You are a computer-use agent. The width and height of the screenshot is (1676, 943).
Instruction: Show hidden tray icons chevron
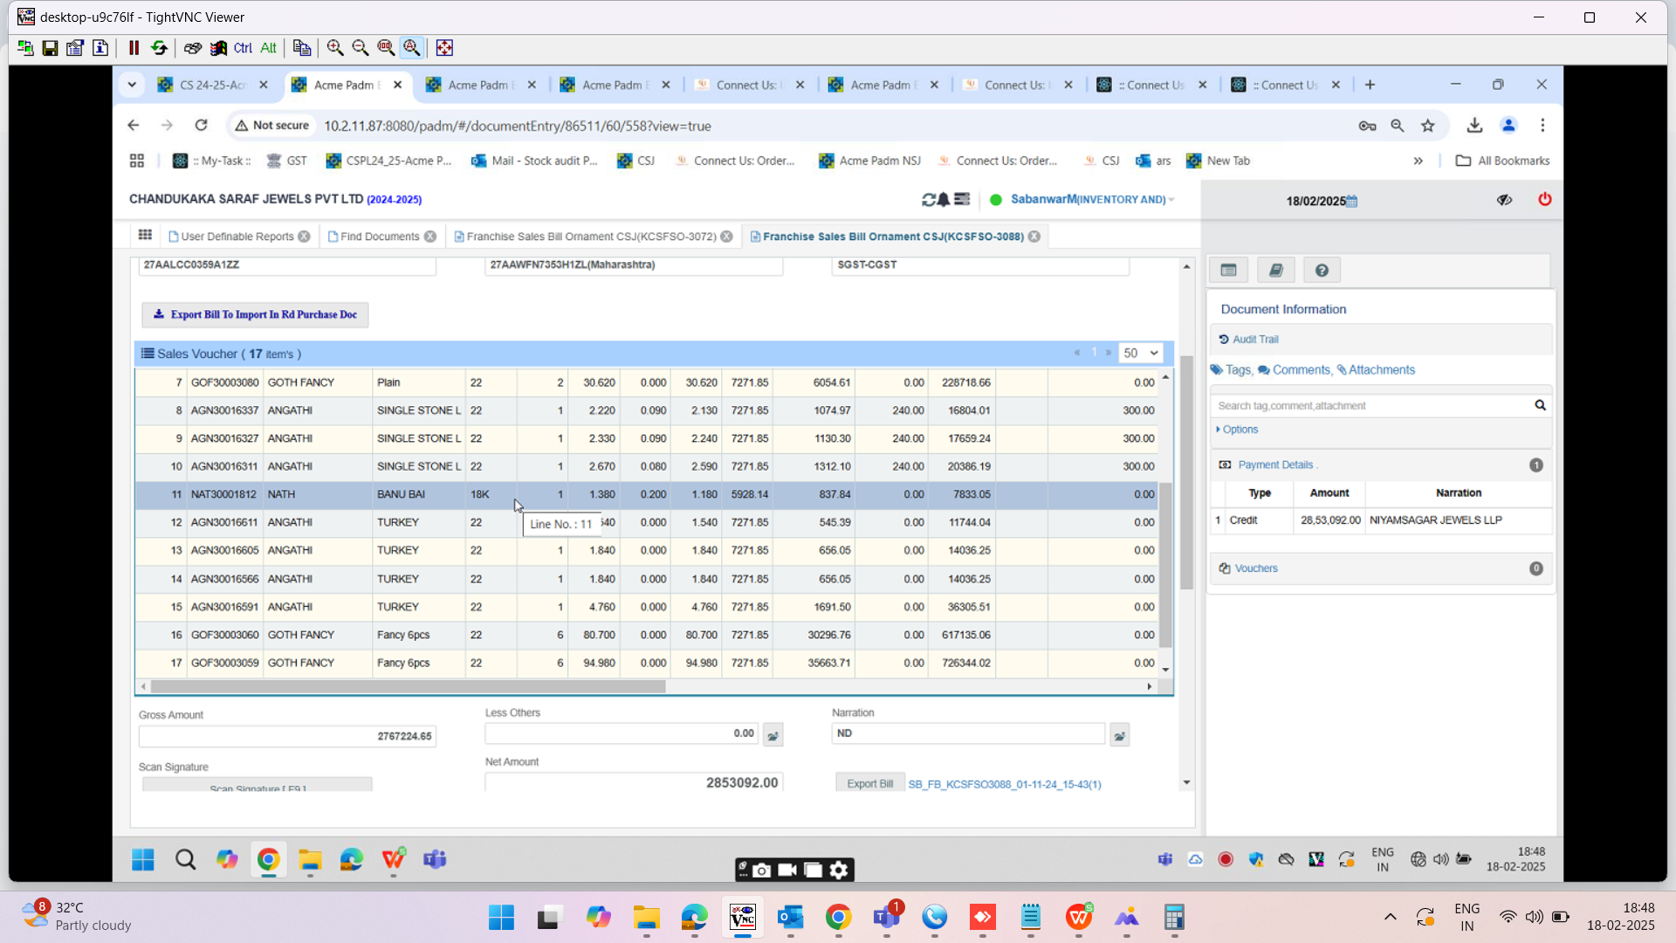(x=1391, y=917)
